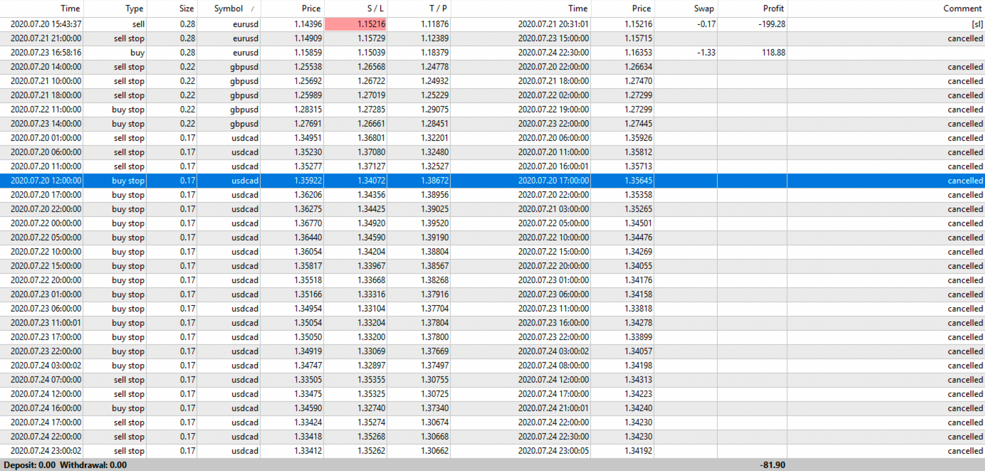This screenshot has height=471, width=985.
Task: Click the S / L column header
Action: tap(375, 9)
